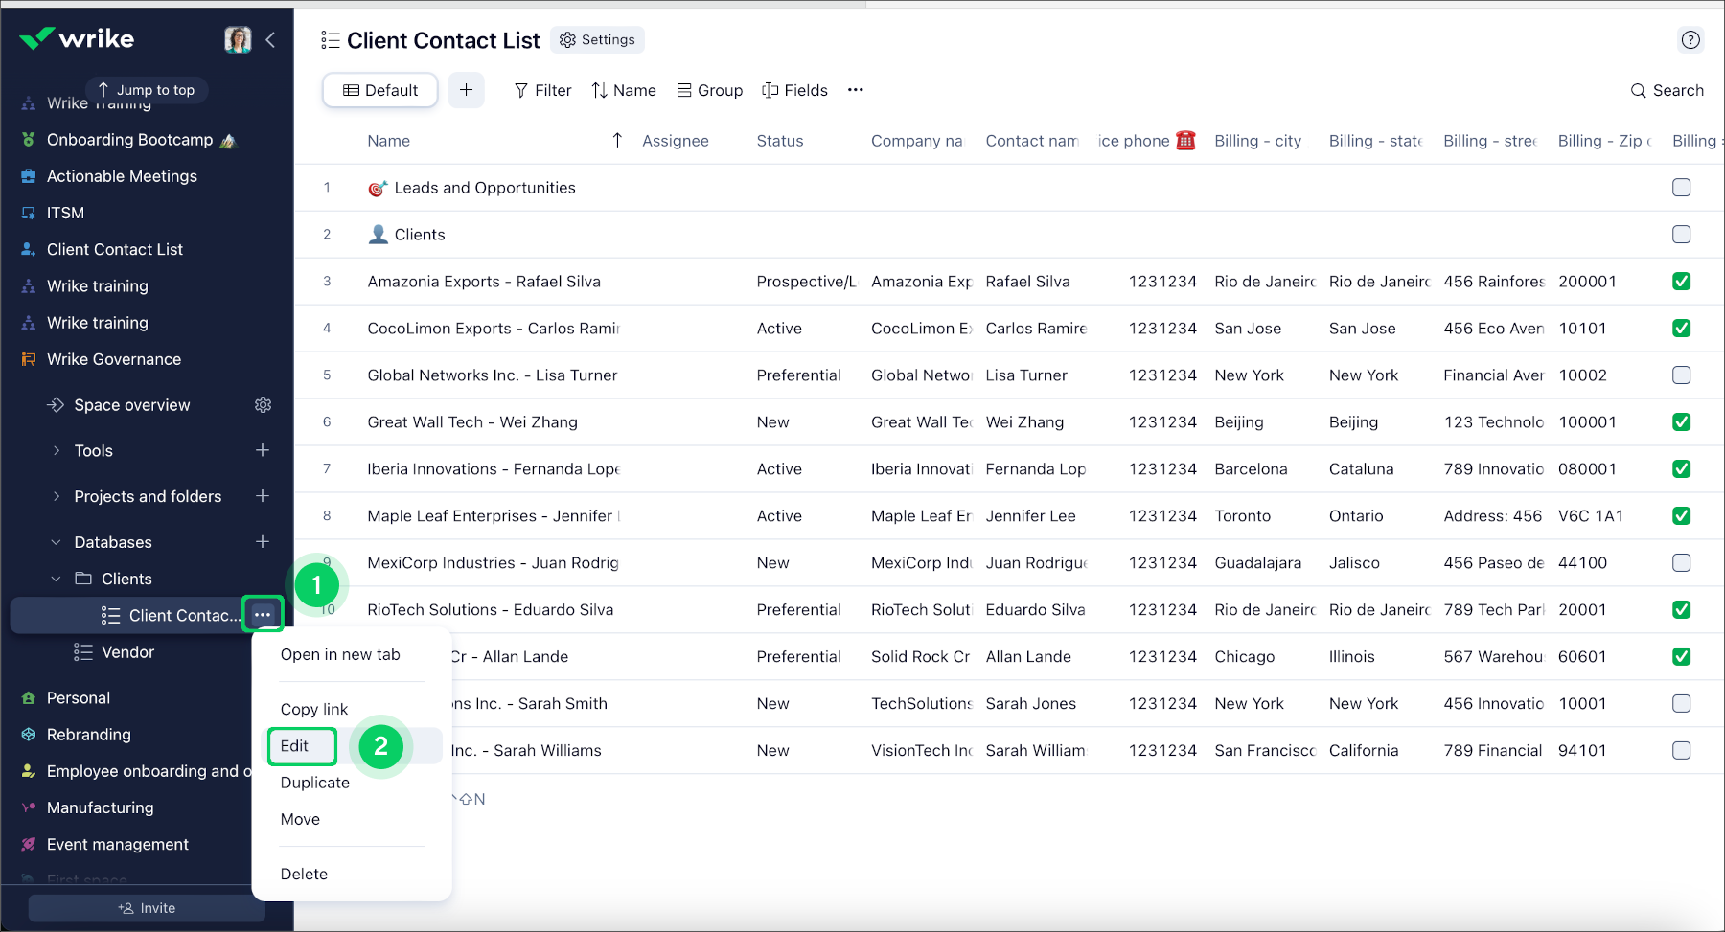1725x932 pixels.
Task: Sort by the Name column arrow
Action: [616, 140]
